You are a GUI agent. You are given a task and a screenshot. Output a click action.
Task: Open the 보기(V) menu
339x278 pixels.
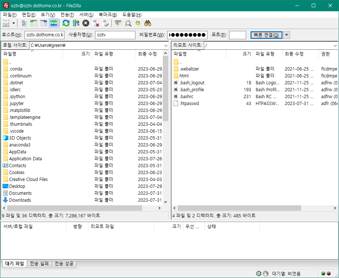coord(48,15)
